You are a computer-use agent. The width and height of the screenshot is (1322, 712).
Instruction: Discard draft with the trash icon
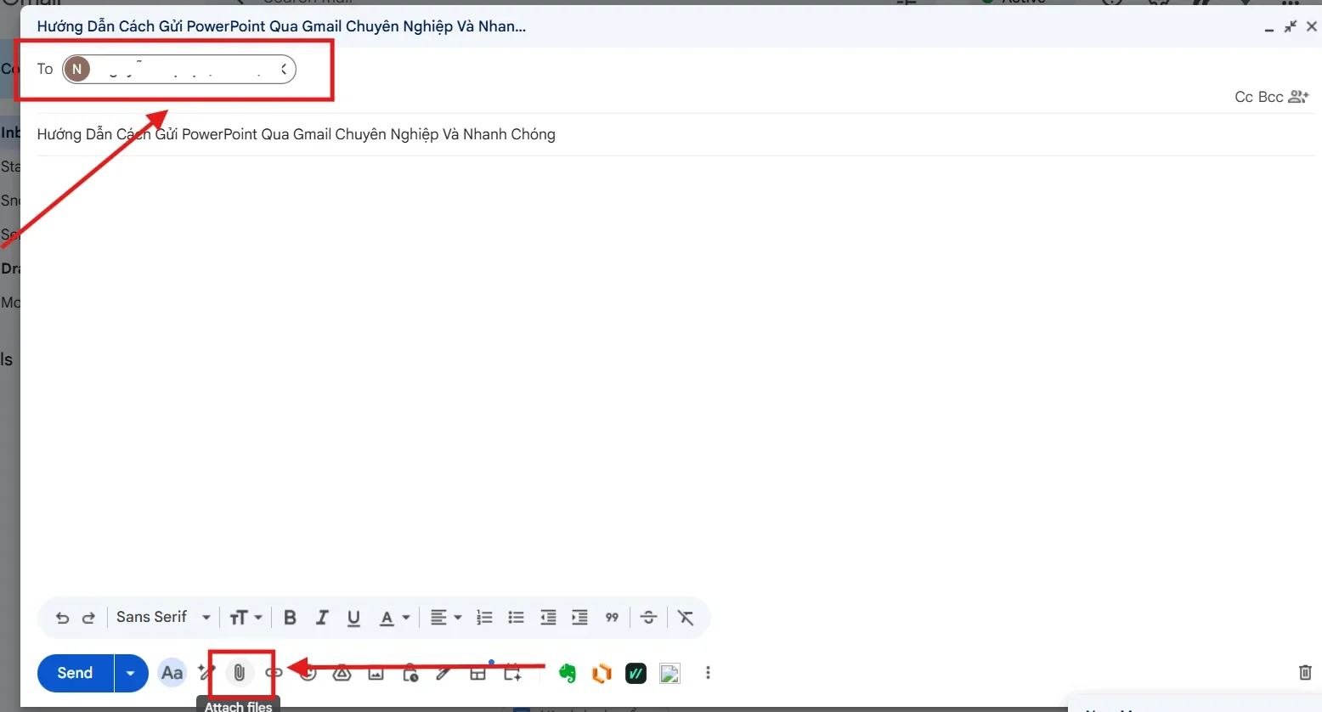tap(1305, 673)
